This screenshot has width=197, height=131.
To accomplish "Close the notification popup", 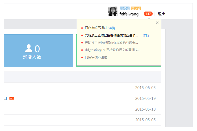I will (x=157, y=23).
